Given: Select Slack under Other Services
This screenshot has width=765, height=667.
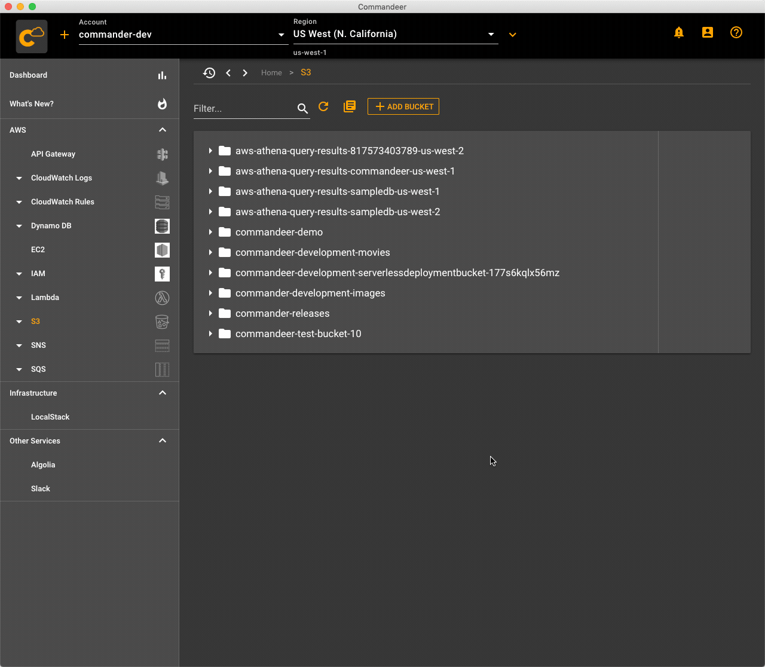Looking at the screenshot, I should click(41, 489).
